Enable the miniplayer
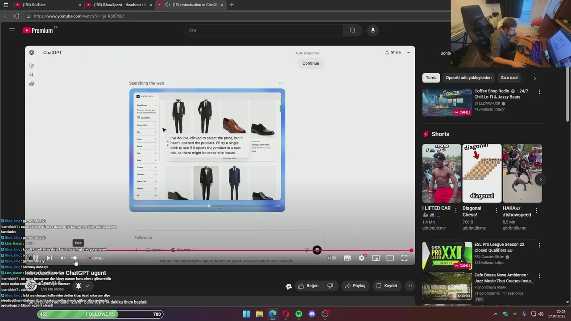This screenshot has height=321, width=571. [376, 258]
